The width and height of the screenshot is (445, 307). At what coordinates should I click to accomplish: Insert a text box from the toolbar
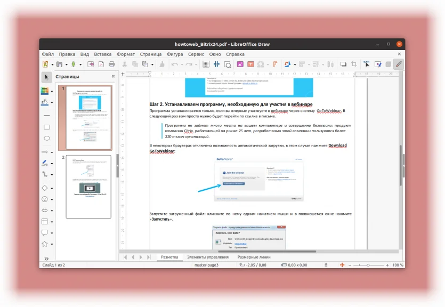(x=250, y=64)
